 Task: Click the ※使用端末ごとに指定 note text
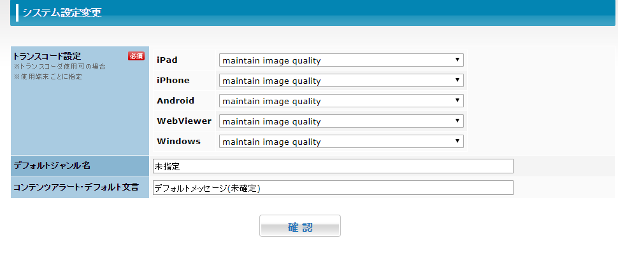48,77
